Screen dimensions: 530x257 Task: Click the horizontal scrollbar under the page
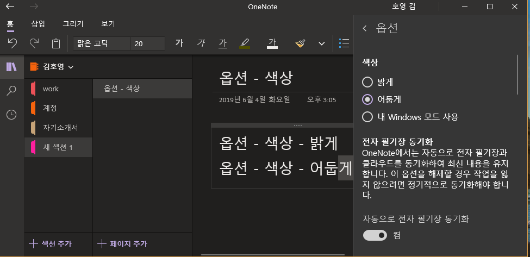point(273,255)
